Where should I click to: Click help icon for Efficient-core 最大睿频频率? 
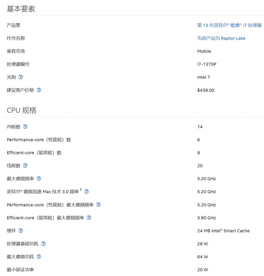89,218
